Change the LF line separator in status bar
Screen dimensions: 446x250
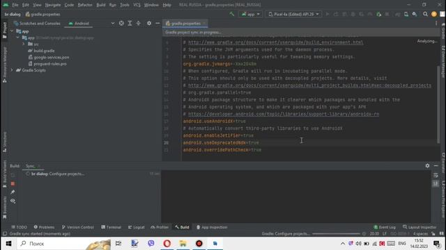pos(384,234)
